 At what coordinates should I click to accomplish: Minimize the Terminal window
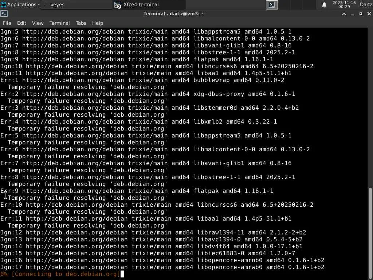tap(352, 14)
